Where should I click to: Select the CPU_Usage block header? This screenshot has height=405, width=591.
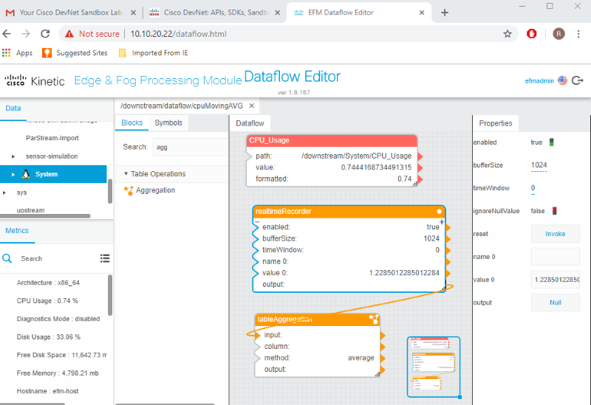(332, 140)
